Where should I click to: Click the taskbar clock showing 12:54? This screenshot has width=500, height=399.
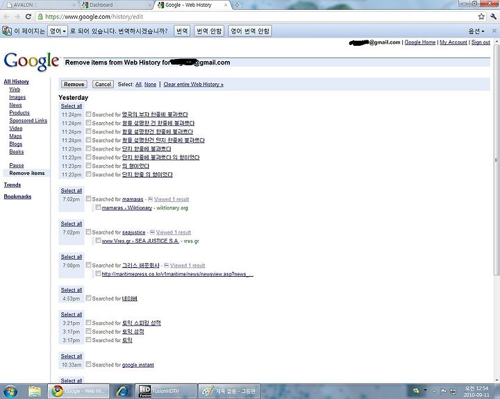click(476, 391)
